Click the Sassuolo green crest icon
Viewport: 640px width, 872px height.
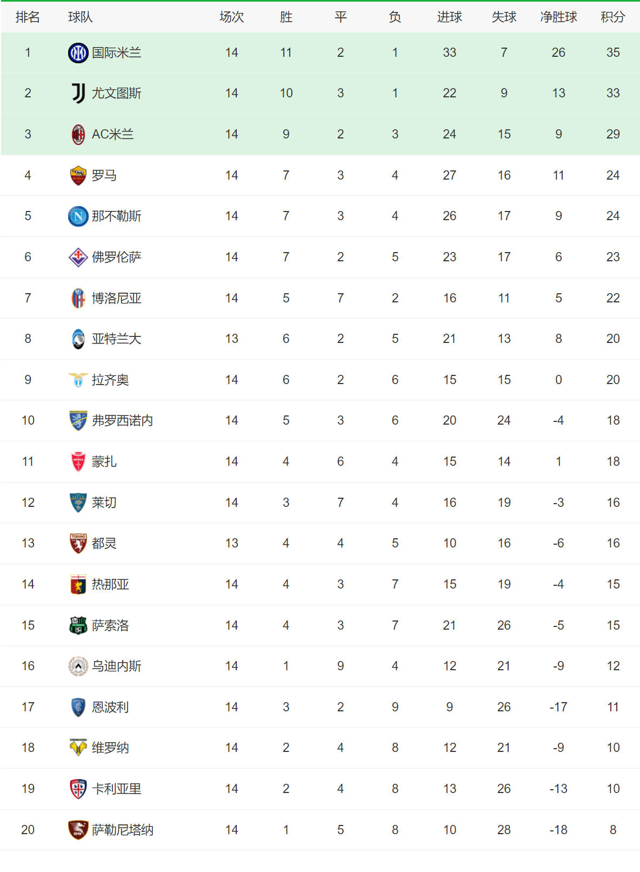[x=78, y=626]
